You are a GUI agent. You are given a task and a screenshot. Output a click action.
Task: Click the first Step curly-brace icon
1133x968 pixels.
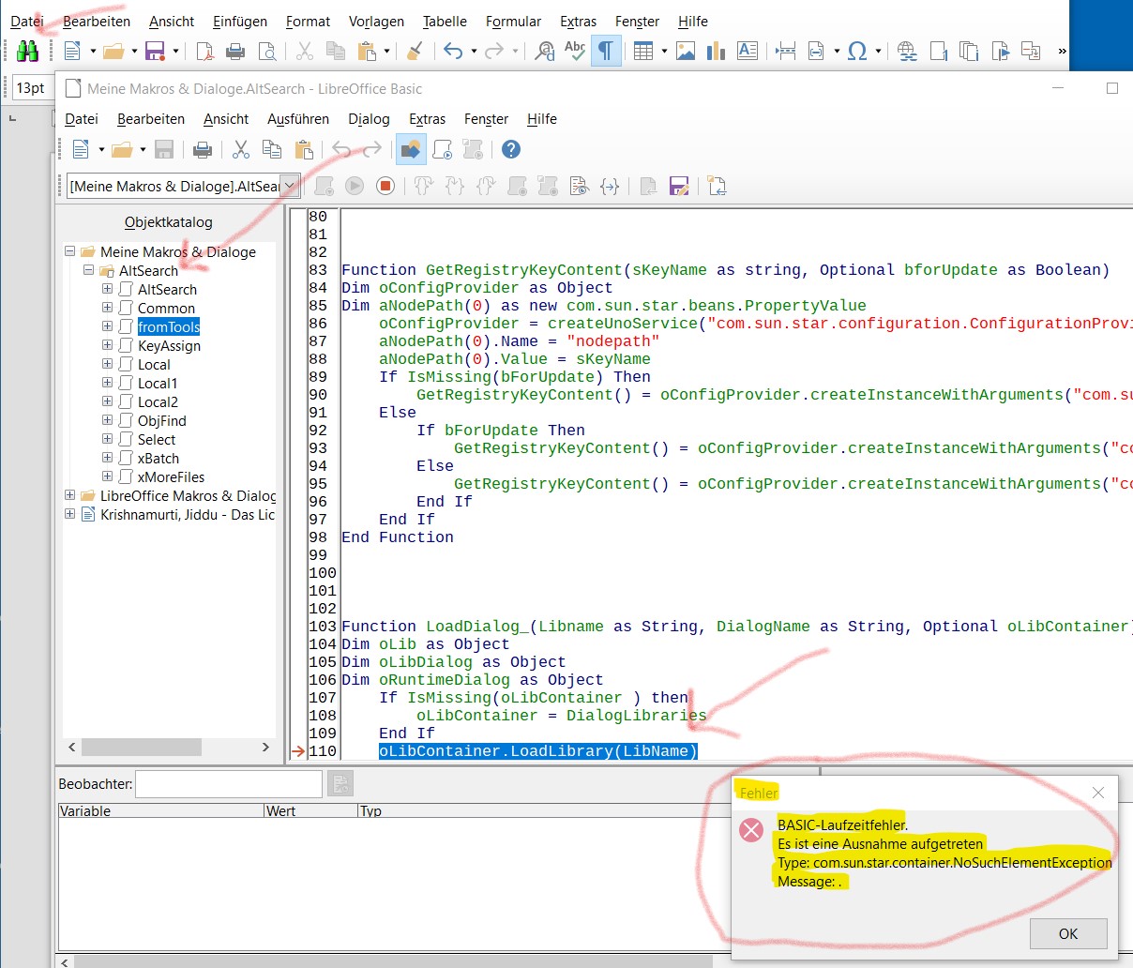point(424,186)
